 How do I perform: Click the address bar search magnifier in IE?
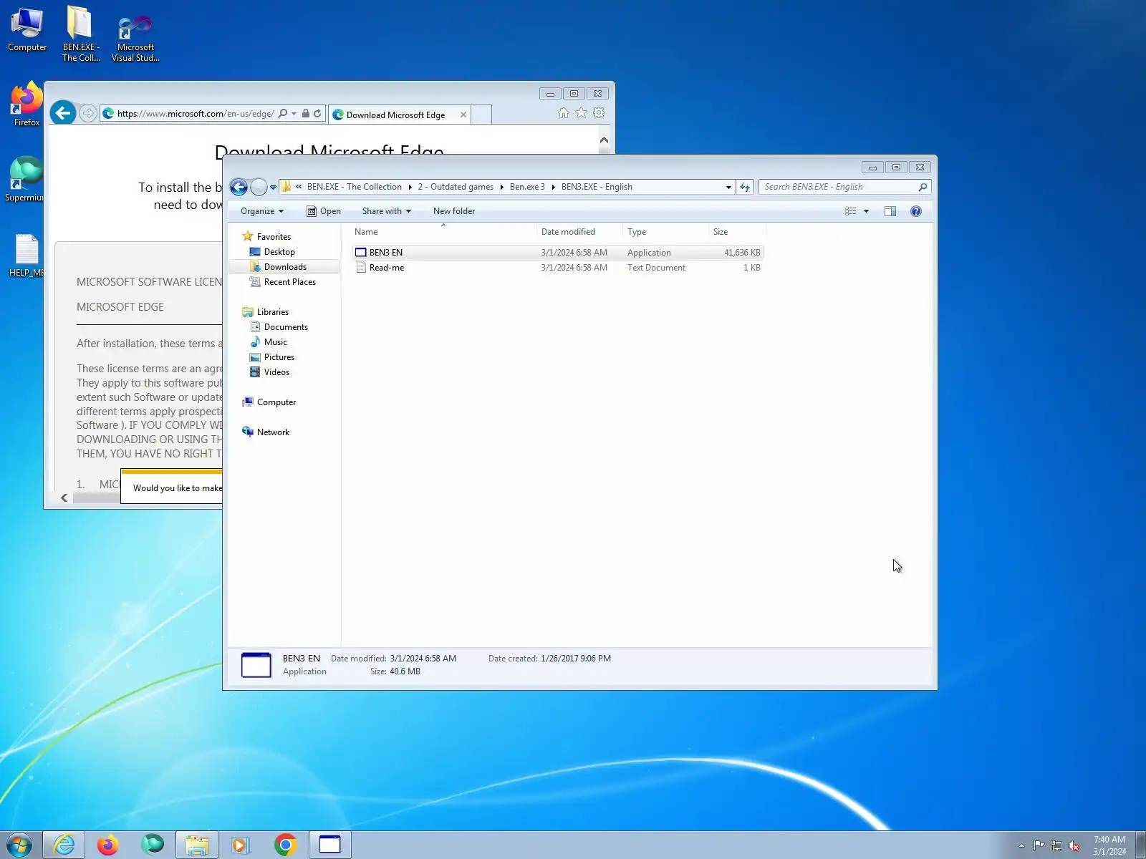[x=283, y=113]
